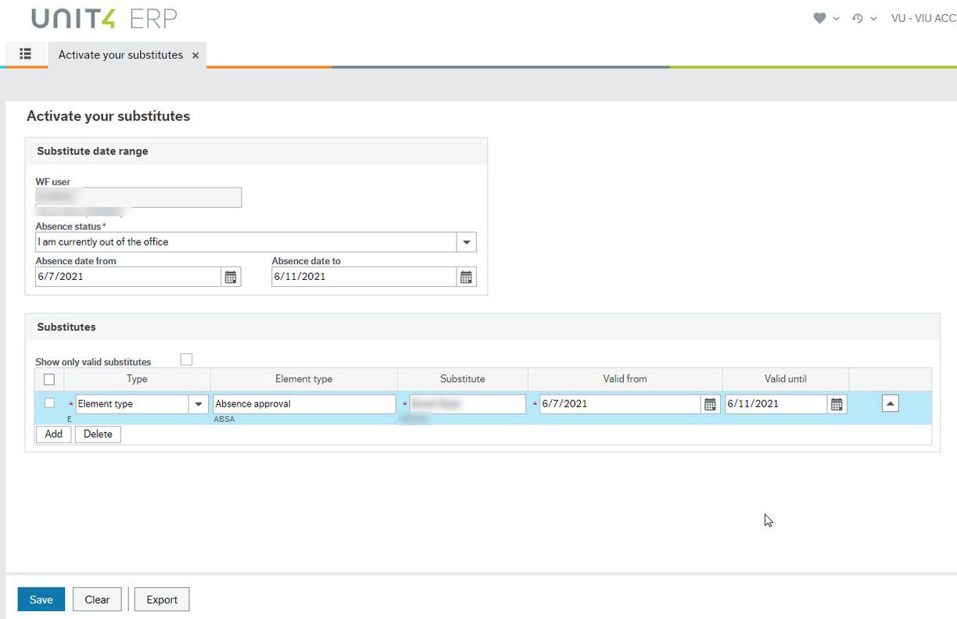
Task: Select all rows via the header checkbox
Action: (x=49, y=378)
